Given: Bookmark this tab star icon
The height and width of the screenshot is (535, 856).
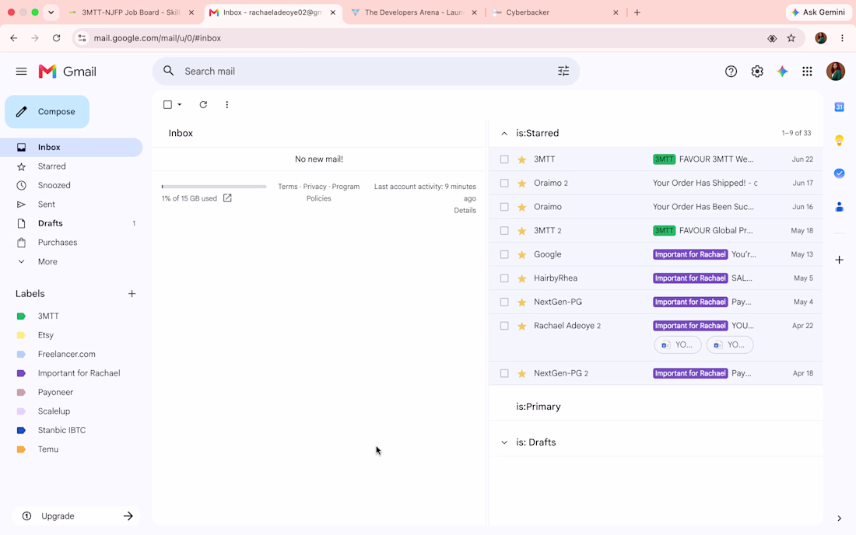Looking at the screenshot, I should coord(791,38).
